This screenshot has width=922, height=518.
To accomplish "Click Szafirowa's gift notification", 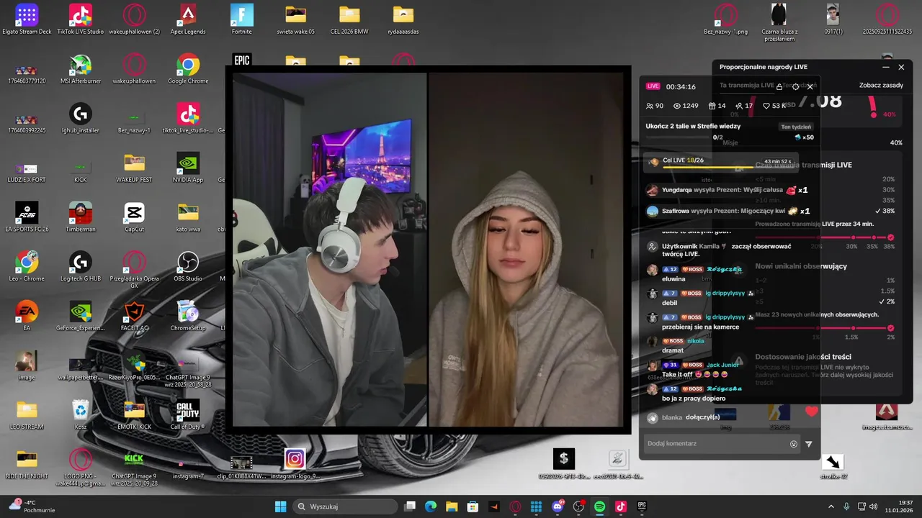I will pos(729,212).
